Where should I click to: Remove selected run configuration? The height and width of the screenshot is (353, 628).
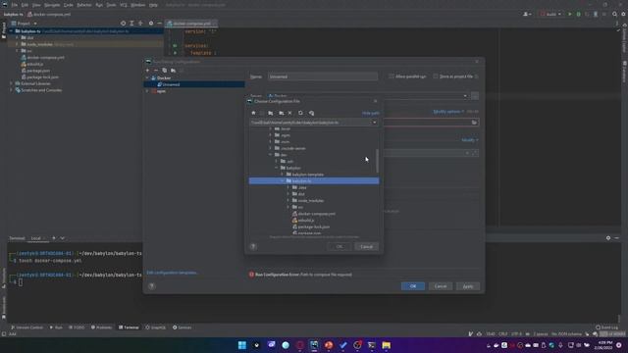[156, 71]
